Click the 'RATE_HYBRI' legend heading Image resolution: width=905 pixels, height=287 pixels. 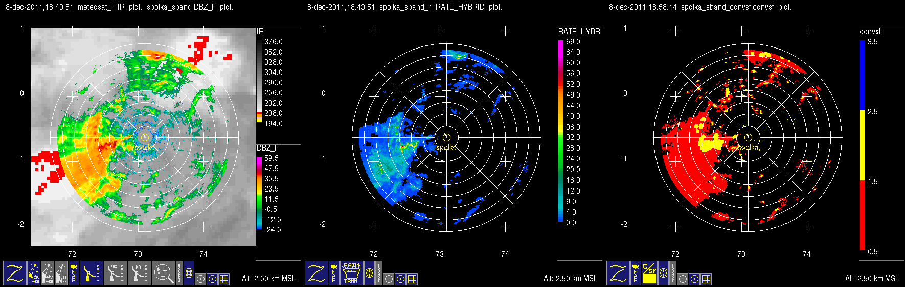tap(580, 31)
